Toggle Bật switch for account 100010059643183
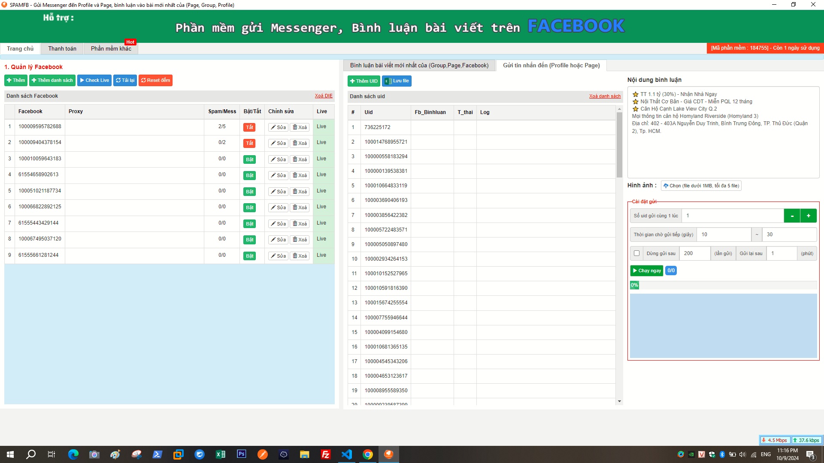This screenshot has height=463, width=824. [x=249, y=159]
